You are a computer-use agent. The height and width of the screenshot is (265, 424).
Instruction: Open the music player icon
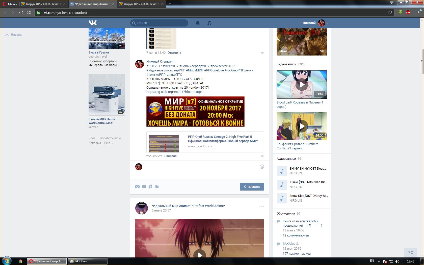(209, 23)
